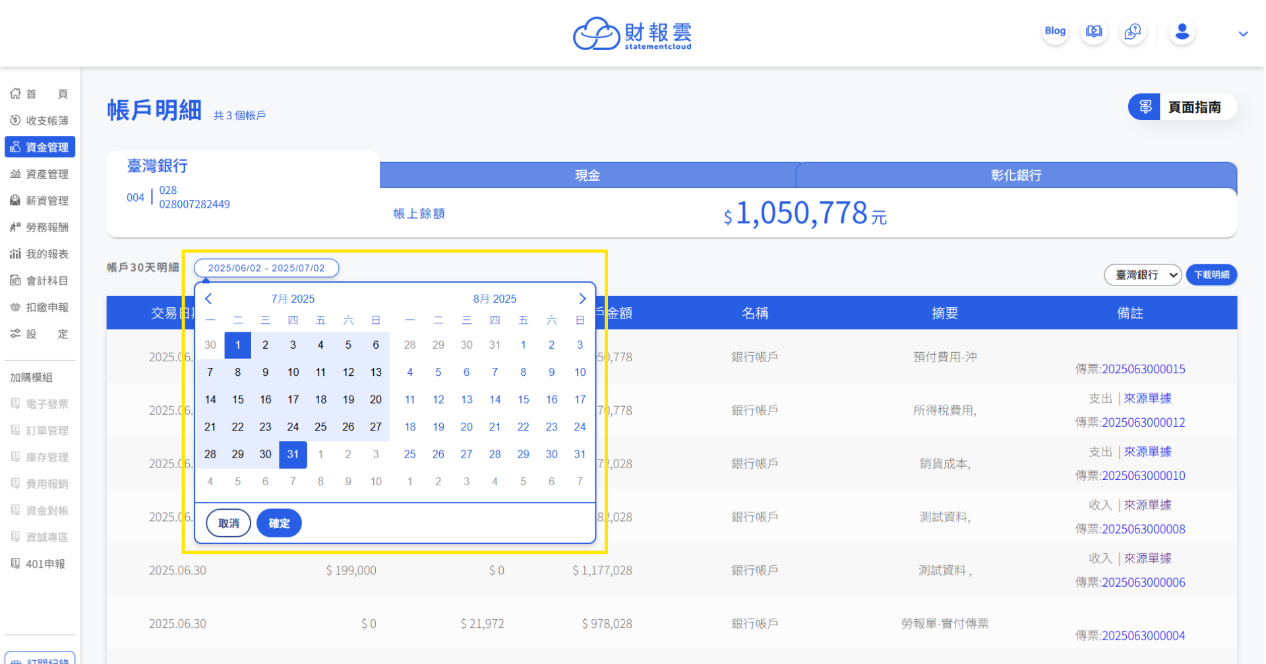Go to 首頁 in the sidebar

40,94
